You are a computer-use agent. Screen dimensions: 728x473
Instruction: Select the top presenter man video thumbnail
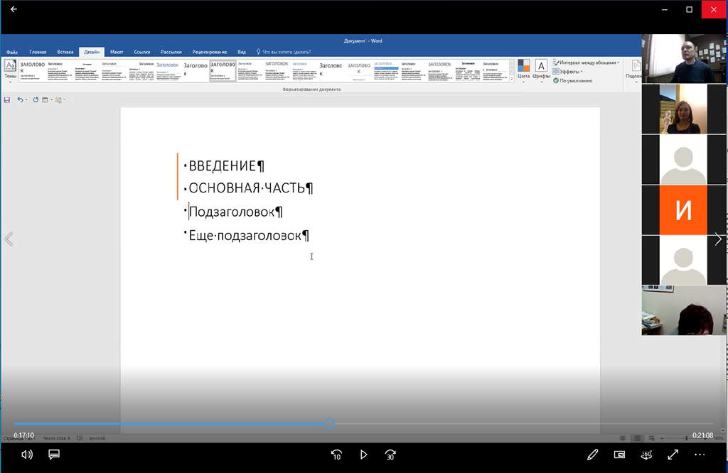coord(684,58)
